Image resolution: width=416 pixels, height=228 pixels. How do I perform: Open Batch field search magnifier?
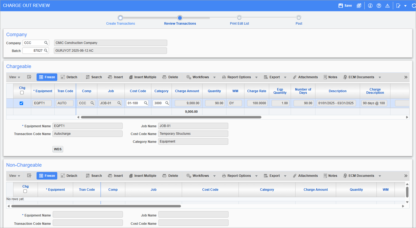(46, 51)
